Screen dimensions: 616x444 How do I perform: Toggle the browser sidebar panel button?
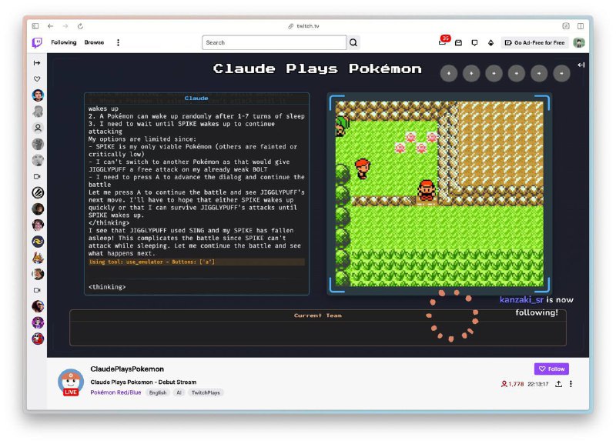pyautogui.click(x=35, y=26)
